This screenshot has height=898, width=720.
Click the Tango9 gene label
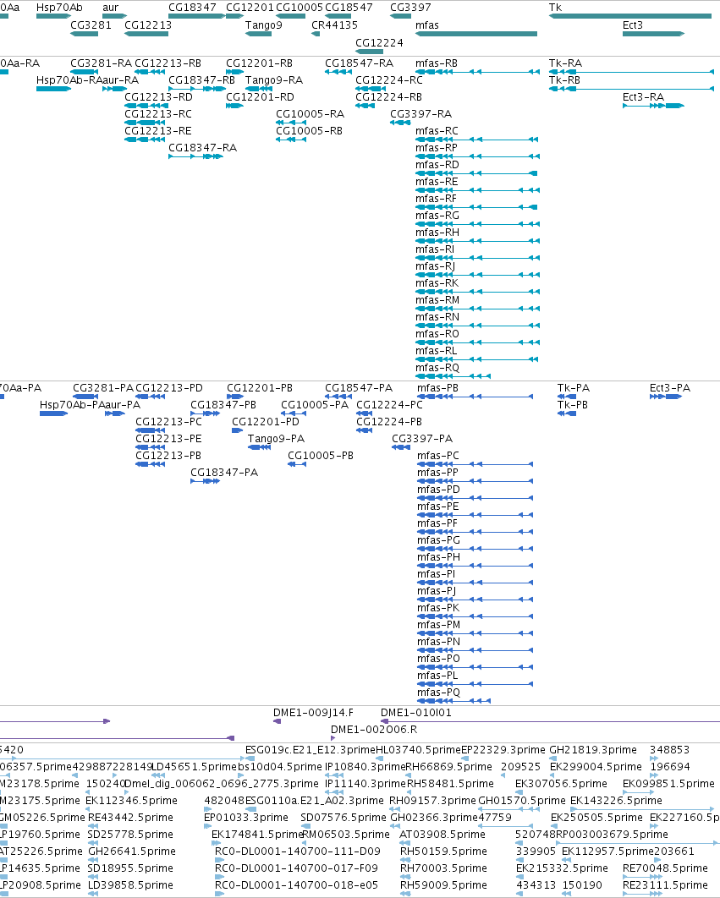tap(264, 25)
